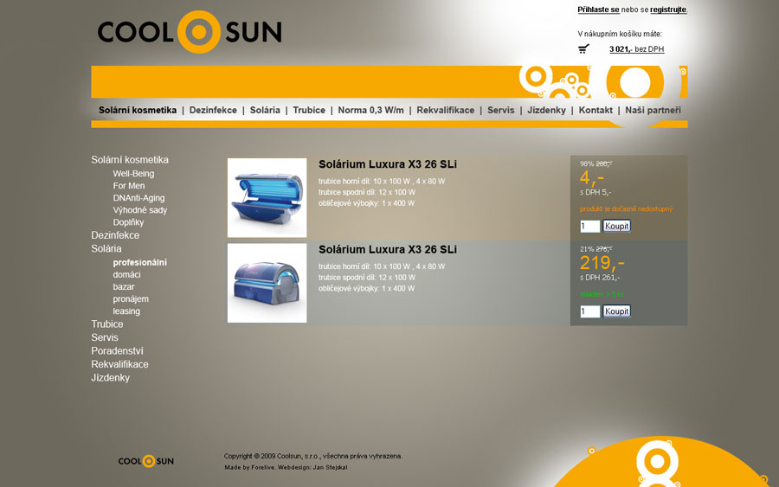Select Solária in top navigation
This screenshot has width=779, height=487.
[265, 110]
